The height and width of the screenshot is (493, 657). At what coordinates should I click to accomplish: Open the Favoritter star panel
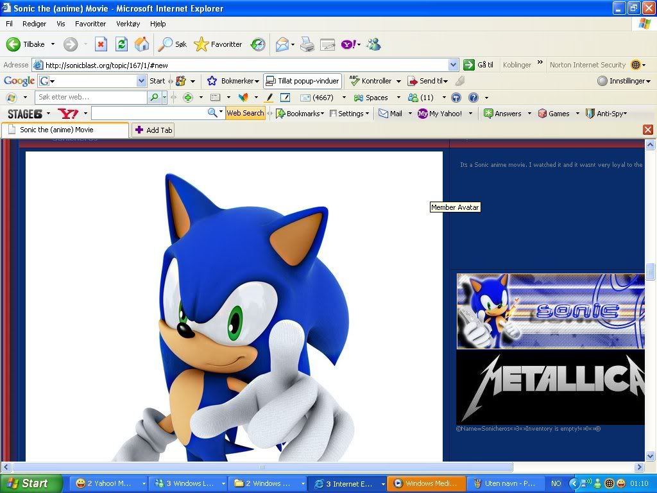218,44
